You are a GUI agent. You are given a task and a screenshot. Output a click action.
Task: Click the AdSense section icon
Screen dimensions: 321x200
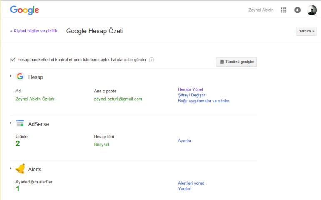pyautogui.click(x=20, y=123)
